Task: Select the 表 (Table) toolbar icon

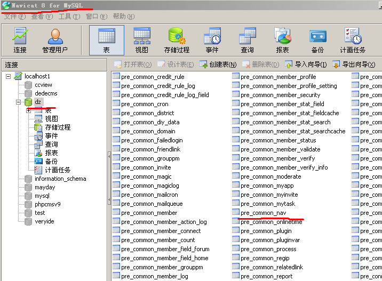Action: click(107, 41)
